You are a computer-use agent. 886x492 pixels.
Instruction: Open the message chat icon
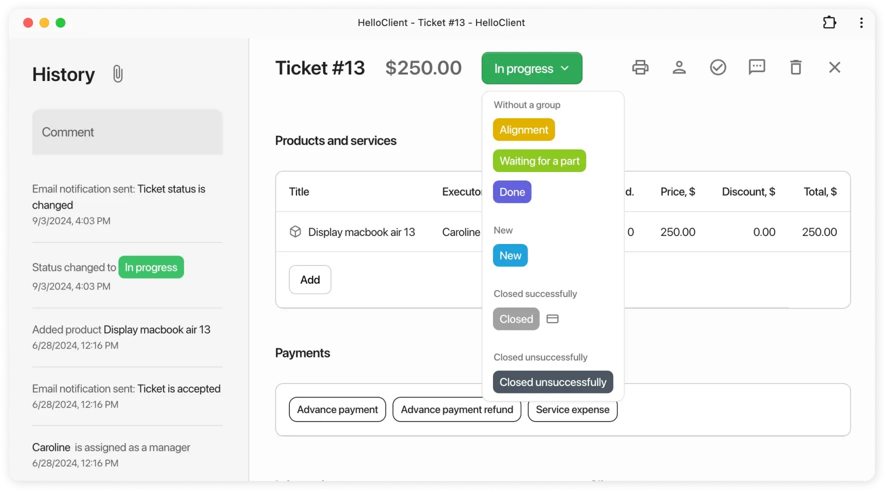[x=757, y=67]
